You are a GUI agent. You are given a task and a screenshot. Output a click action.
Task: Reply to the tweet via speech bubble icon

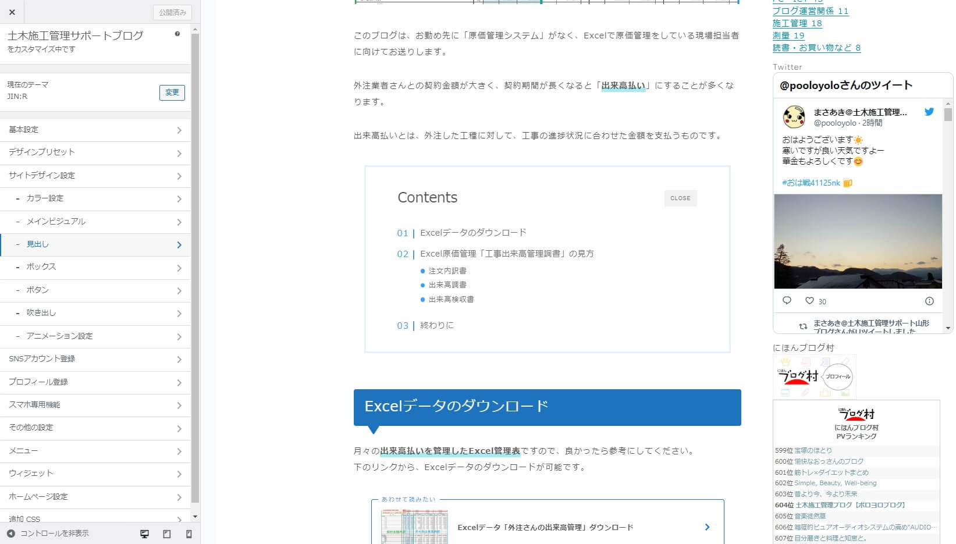pyautogui.click(x=787, y=301)
